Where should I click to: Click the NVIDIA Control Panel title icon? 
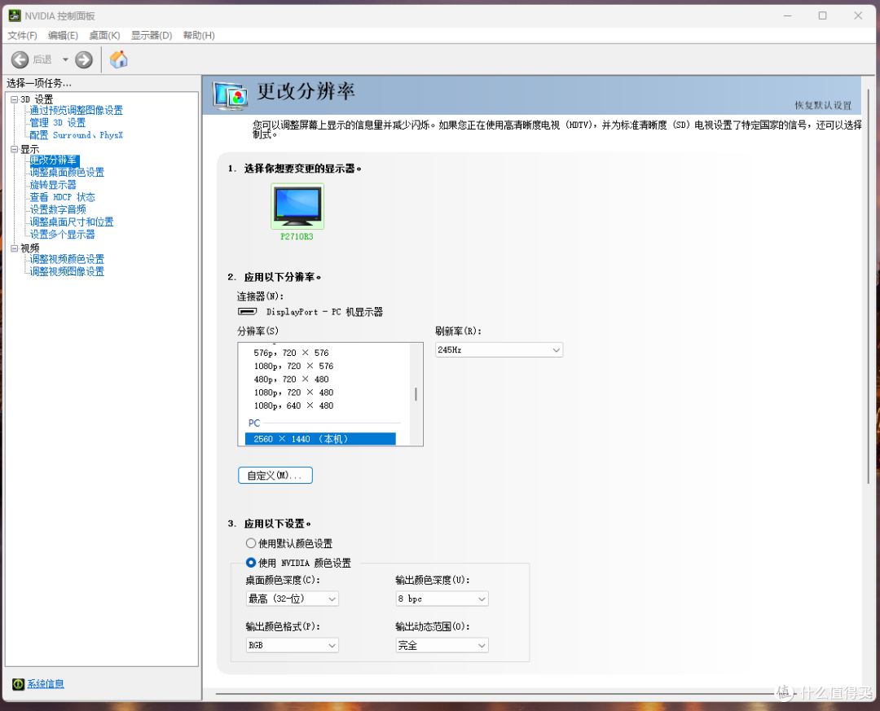[15, 15]
